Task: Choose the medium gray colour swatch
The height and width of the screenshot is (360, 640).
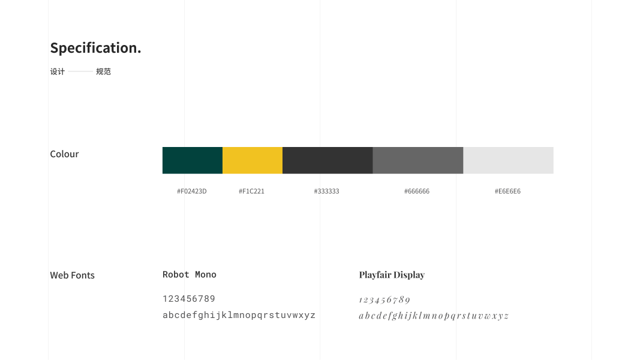Action: point(417,160)
